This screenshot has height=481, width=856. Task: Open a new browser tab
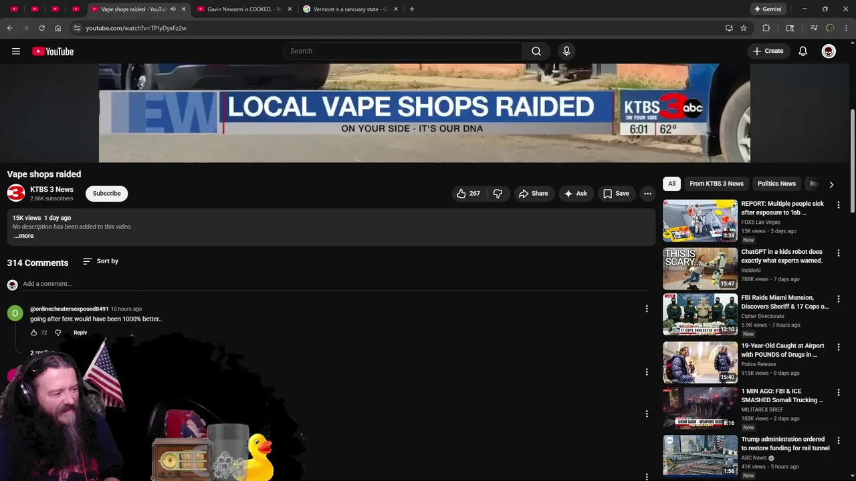click(411, 9)
